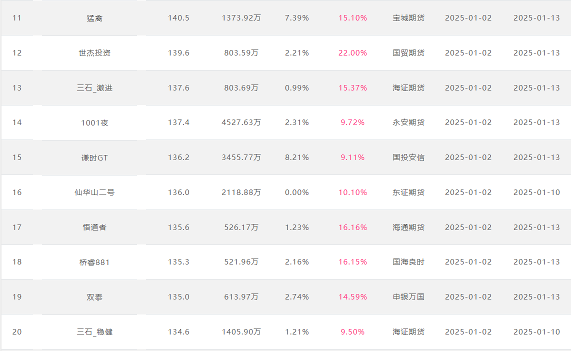571x351 pixels.
Task: Select the 国贸期货 broker cell
Action: pyautogui.click(x=408, y=53)
